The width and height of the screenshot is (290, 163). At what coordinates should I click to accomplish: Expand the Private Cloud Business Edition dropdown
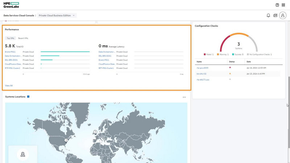tap(57, 16)
